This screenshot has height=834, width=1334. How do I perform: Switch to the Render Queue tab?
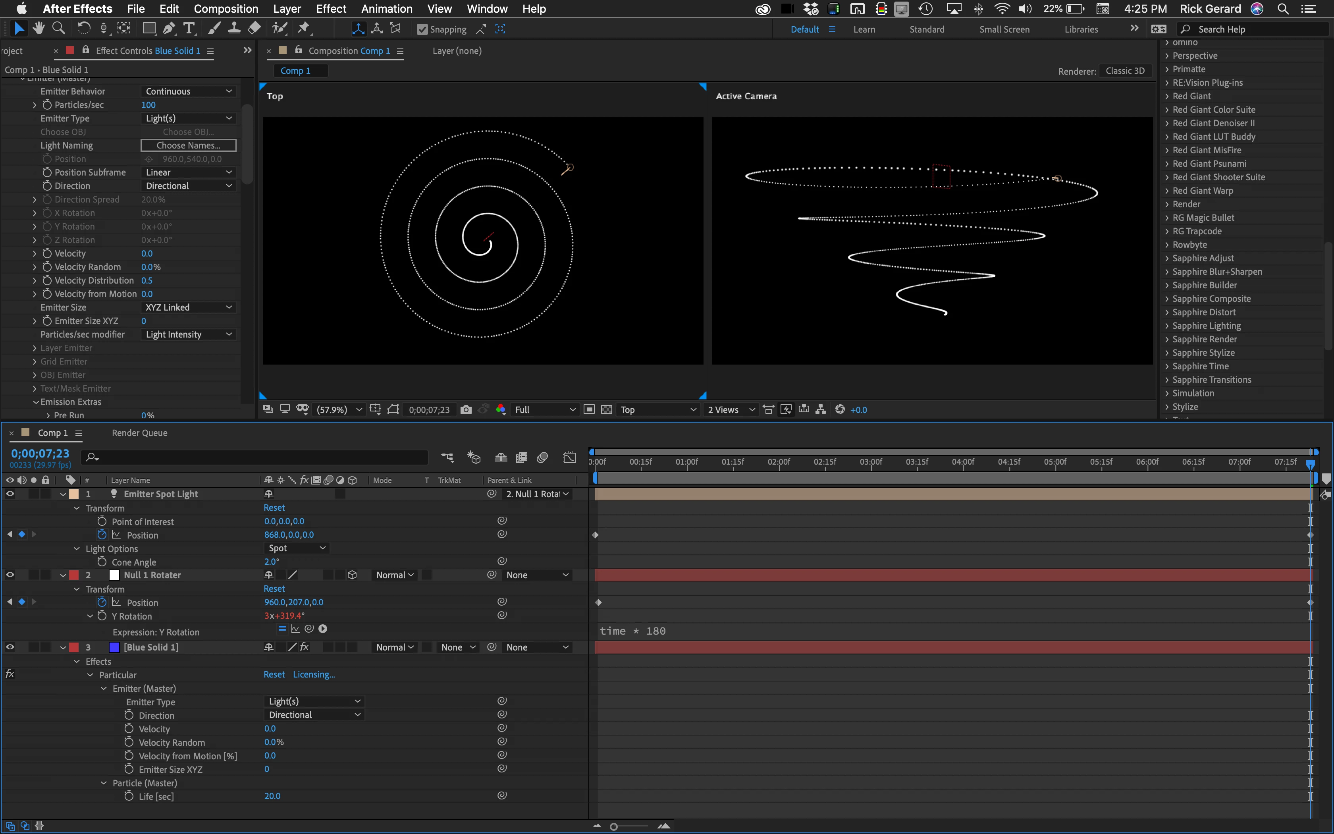[x=139, y=433]
